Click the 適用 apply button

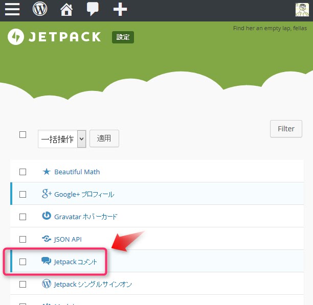tap(104, 138)
